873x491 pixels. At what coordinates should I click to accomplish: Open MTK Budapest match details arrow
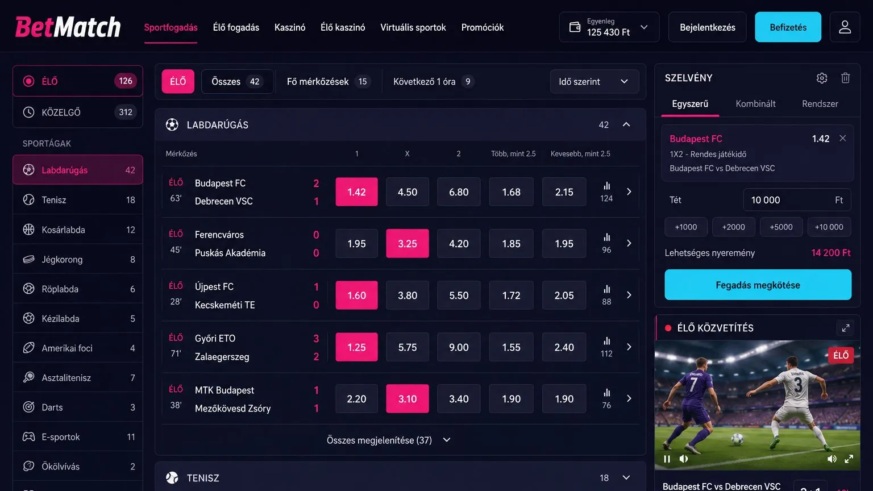pyautogui.click(x=629, y=398)
